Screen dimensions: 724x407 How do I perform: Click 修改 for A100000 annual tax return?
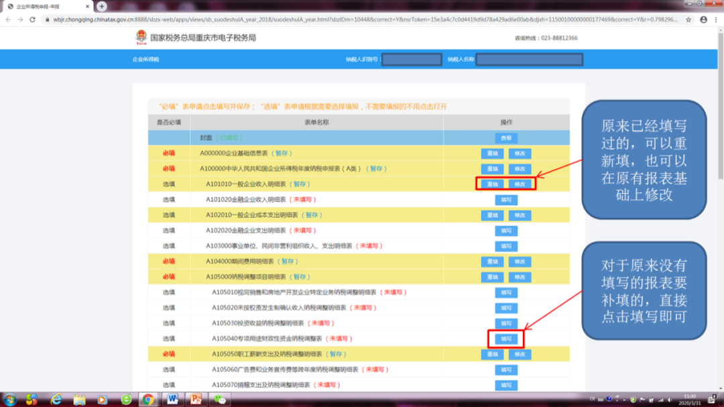coord(520,168)
